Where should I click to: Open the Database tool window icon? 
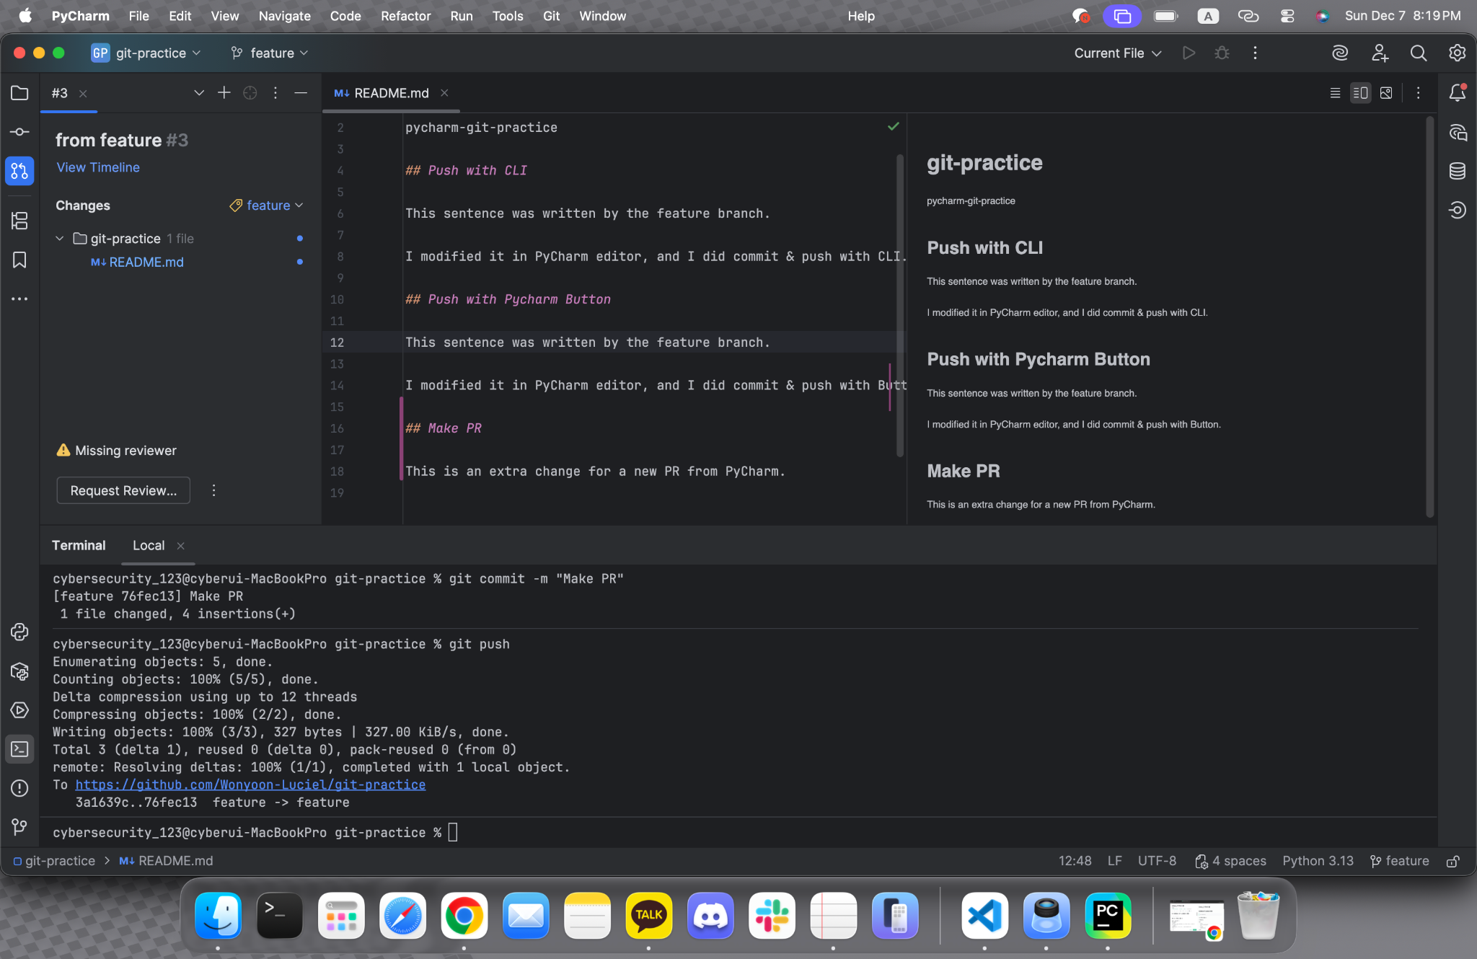[1457, 171]
